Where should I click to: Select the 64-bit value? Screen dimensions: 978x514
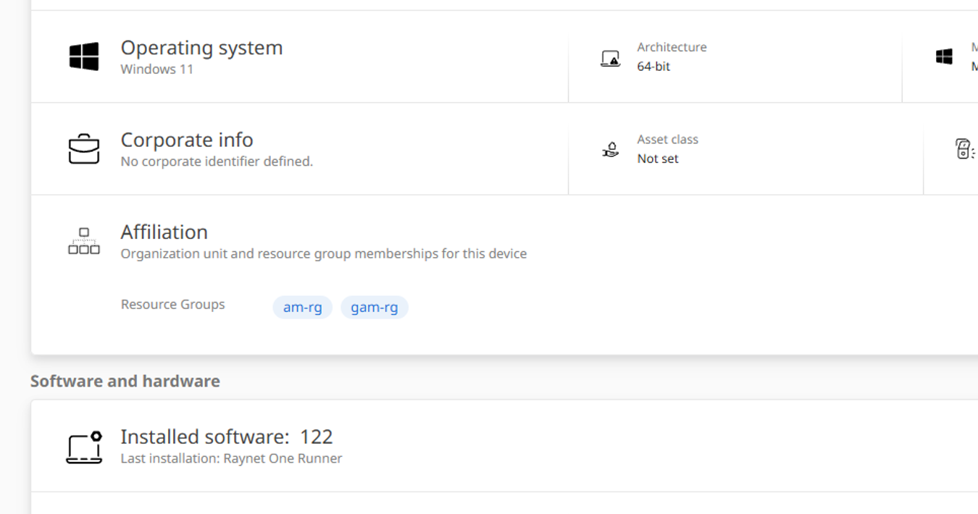click(x=653, y=67)
